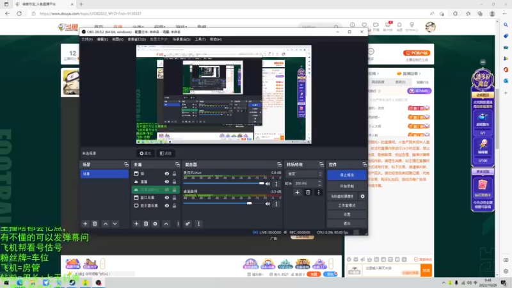The width and height of the screenshot is (512, 288).
Task: Add a new source with plus icon
Action: click(136, 223)
